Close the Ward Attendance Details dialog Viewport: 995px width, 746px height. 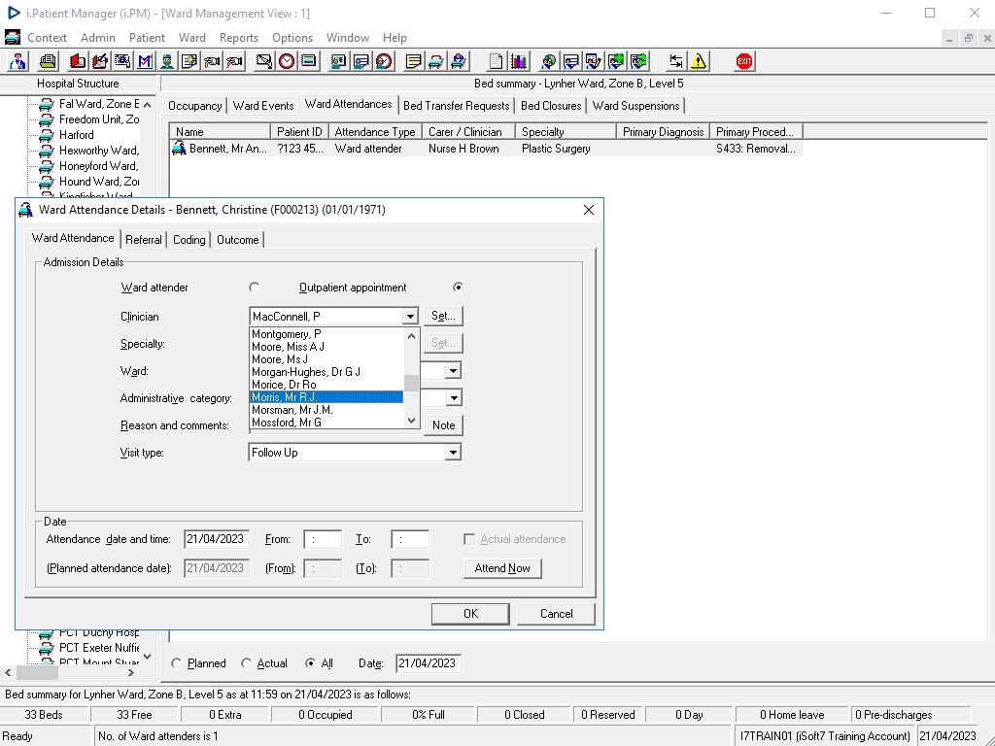589,210
